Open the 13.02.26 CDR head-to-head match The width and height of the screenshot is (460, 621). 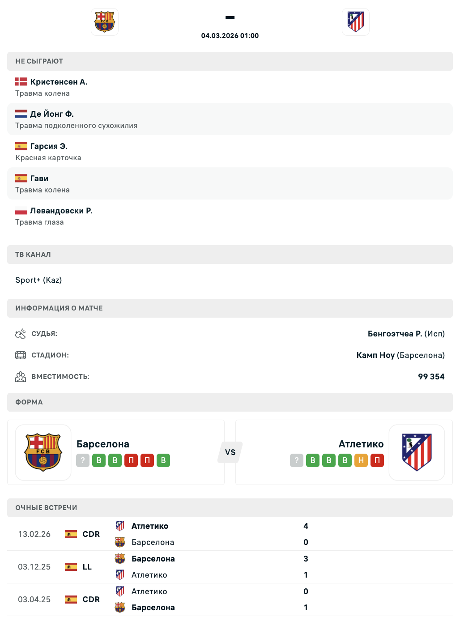point(230,534)
